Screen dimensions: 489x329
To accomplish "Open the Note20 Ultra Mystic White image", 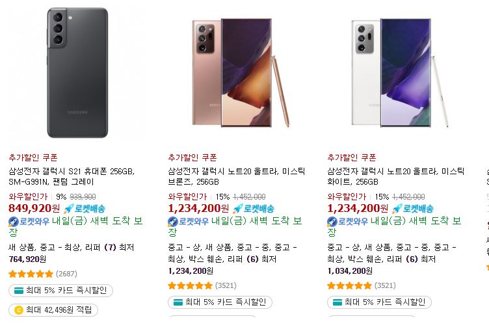I will (400, 73).
